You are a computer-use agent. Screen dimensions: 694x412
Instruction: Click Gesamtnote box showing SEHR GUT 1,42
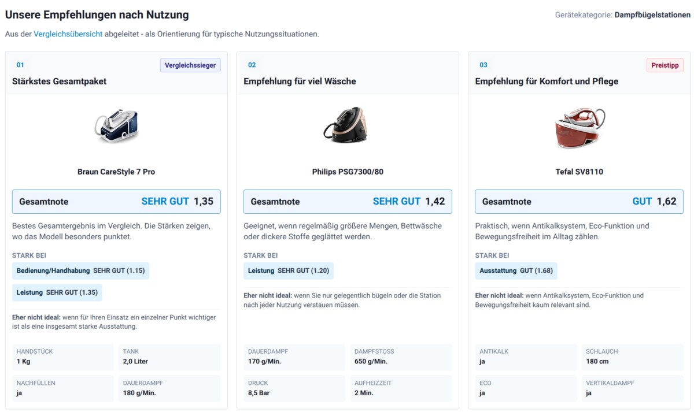[348, 202]
